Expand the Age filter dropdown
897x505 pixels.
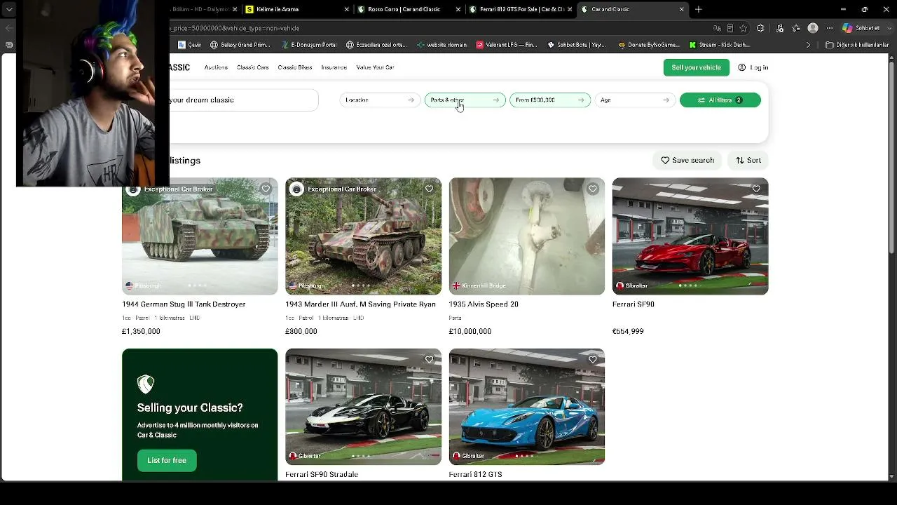coord(635,100)
